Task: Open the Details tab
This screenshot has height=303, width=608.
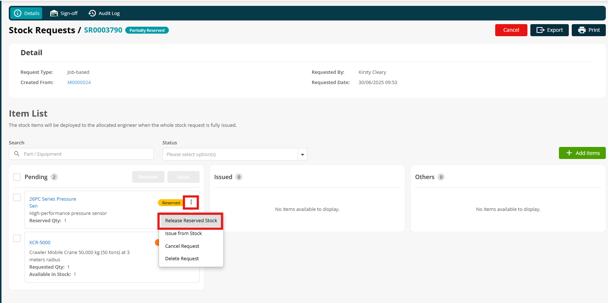Action: click(26, 13)
